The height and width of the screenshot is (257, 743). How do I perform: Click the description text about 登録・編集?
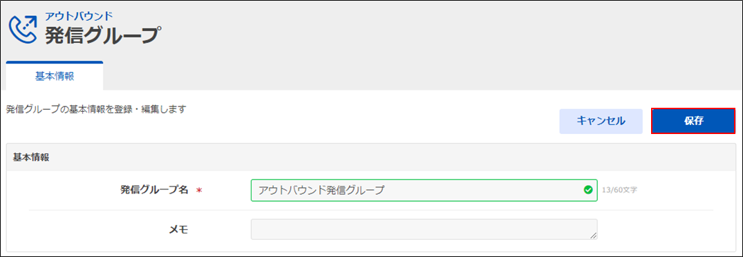[x=96, y=110]
